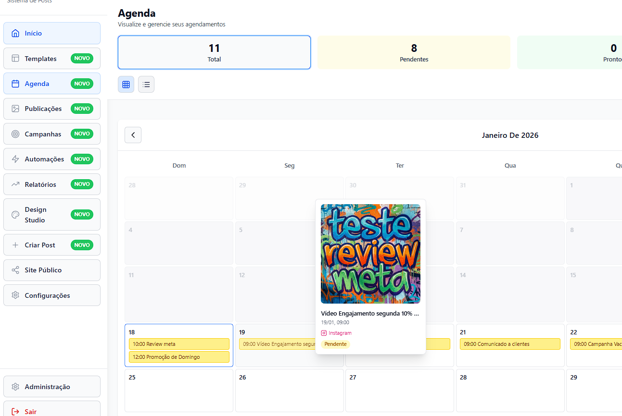Expand the 10:00 Review meta event
622x416 pixels.
coord(179,344)
